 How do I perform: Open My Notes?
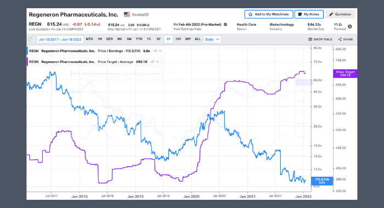click(x=309, y=14)
